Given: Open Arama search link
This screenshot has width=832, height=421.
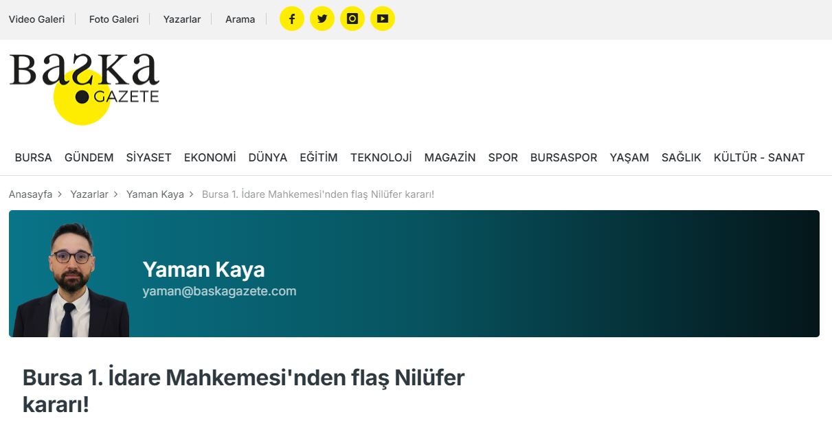Looking at the screenshot, I should [240, 19].
